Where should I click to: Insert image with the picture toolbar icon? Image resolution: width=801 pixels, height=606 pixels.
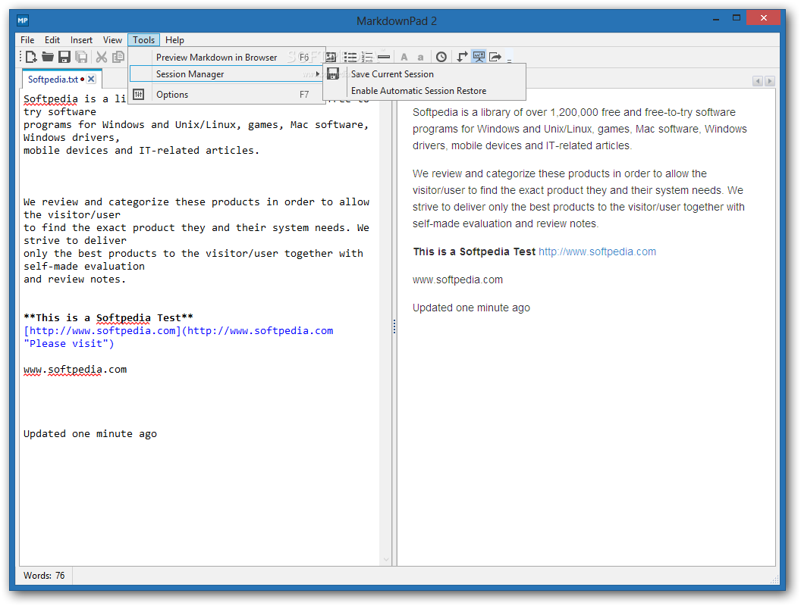(331, 57)
